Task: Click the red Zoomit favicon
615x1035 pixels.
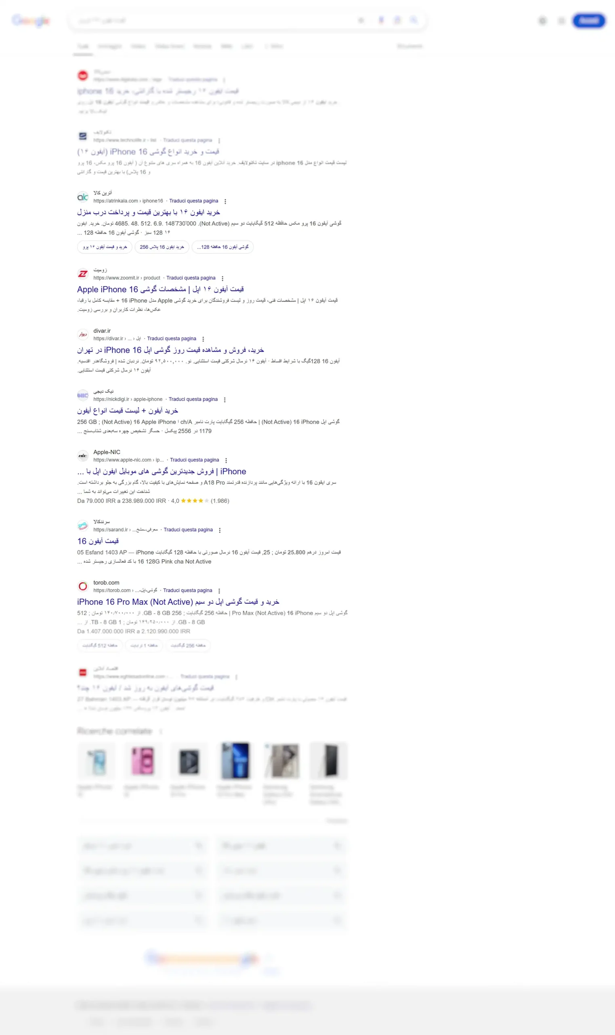Action: [x=83, y=274]
